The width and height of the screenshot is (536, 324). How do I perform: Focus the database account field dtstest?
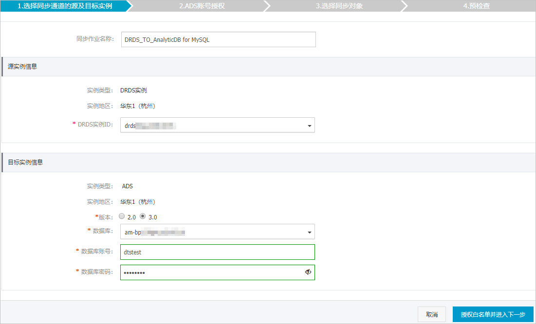point(218,252)
